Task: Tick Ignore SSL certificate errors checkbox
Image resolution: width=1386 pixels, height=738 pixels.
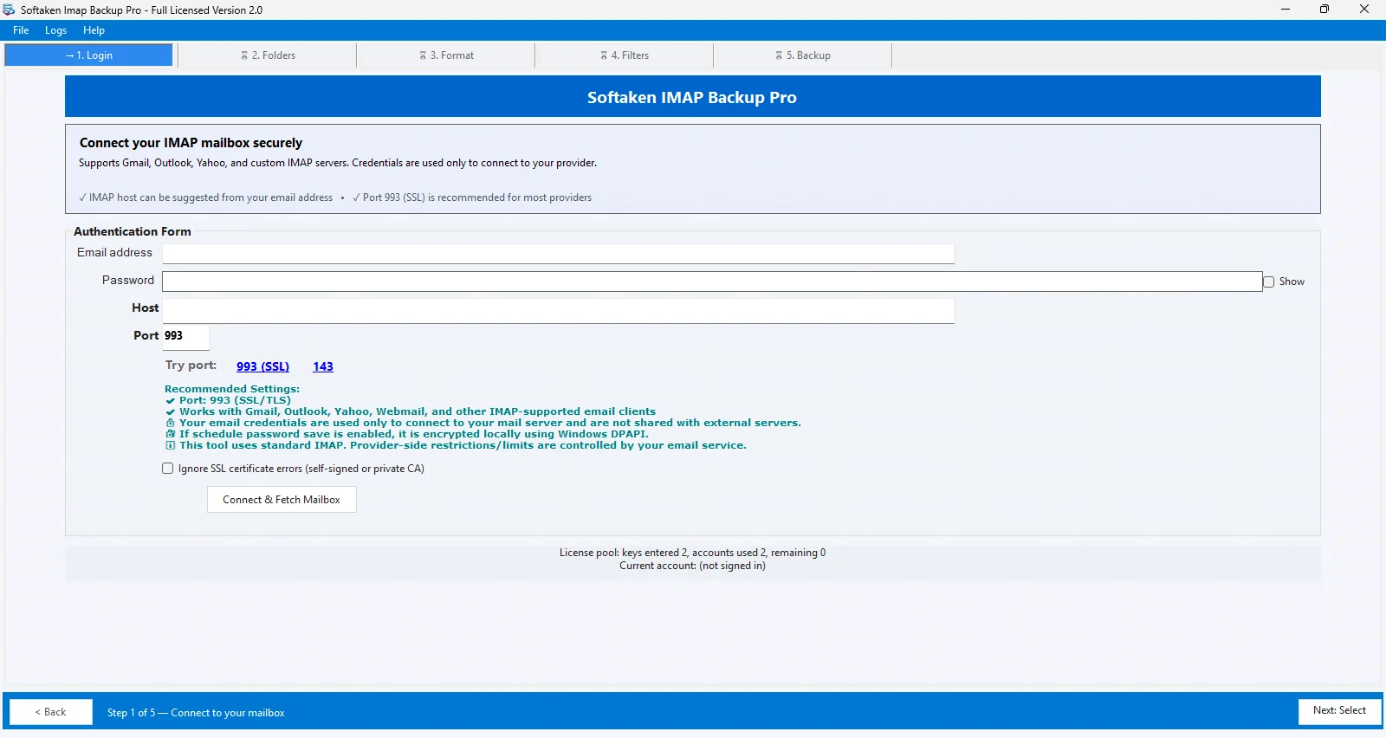Action: 168,469
